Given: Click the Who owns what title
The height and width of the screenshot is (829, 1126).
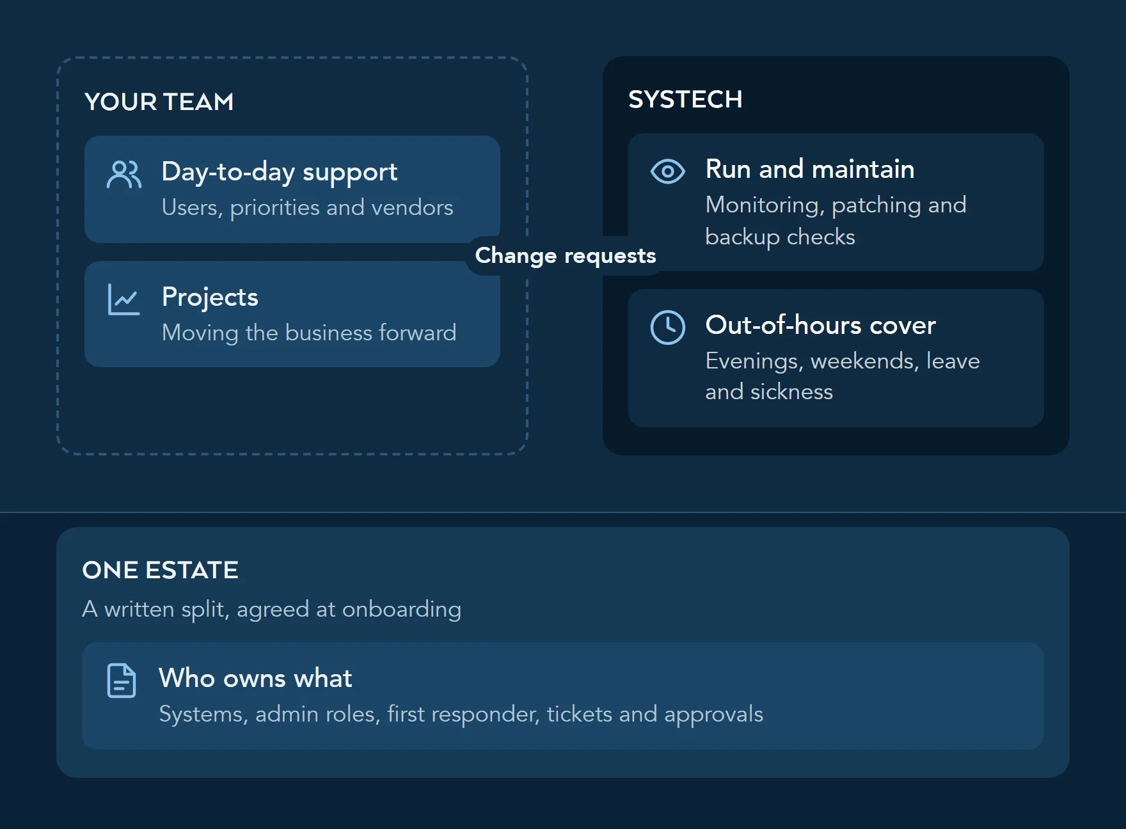Looking at the screenshot, I should [x=255, y=678].
